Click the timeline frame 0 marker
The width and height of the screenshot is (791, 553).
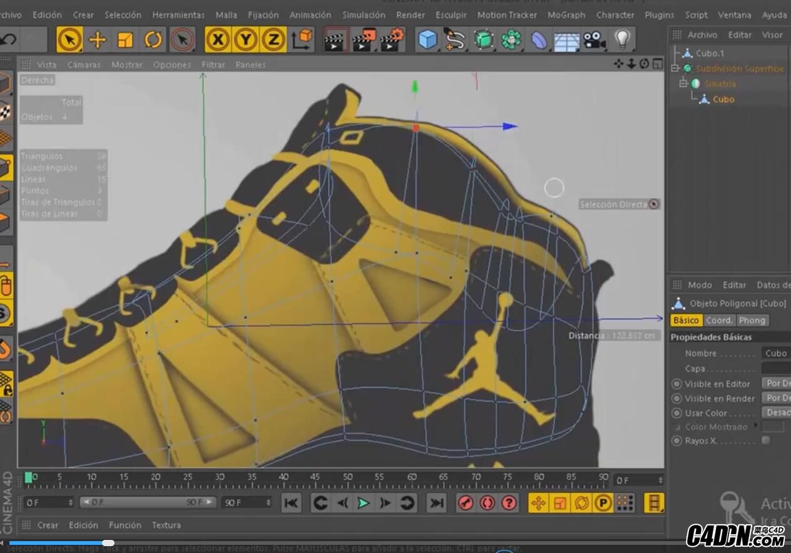(x=29, y=478)
